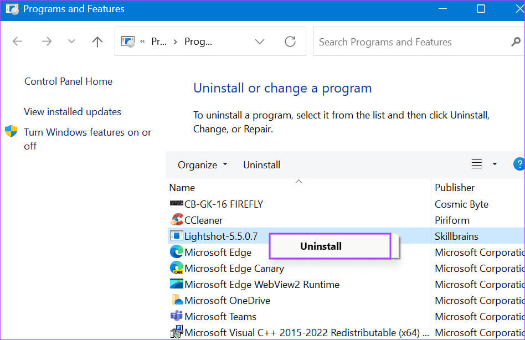The width and height of the screenshot is (525, 340).
Task: Click the Microsoft Edge icon
Action: [177, 251]
